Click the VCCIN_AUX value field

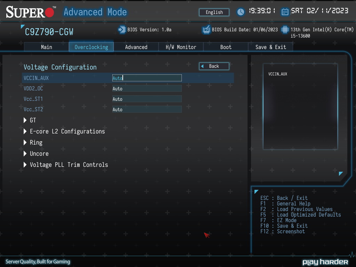tap(147, 78)
